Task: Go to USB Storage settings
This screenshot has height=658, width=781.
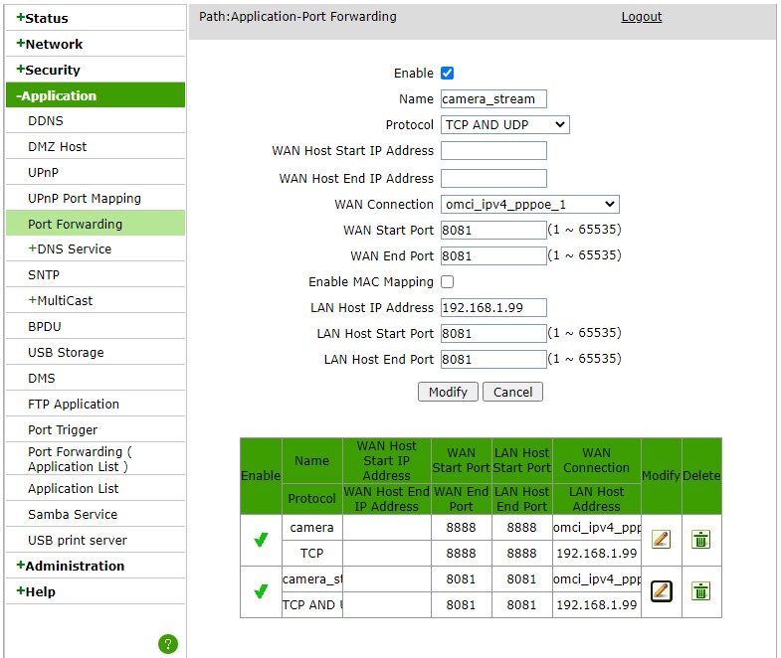Action: click(67, 353)
